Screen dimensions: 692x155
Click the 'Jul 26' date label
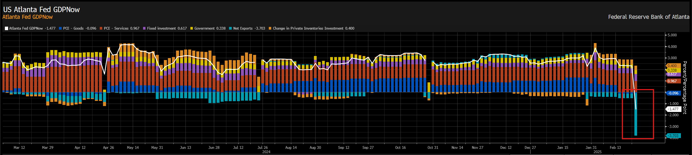pyautogui.click(x=263, y=147)
